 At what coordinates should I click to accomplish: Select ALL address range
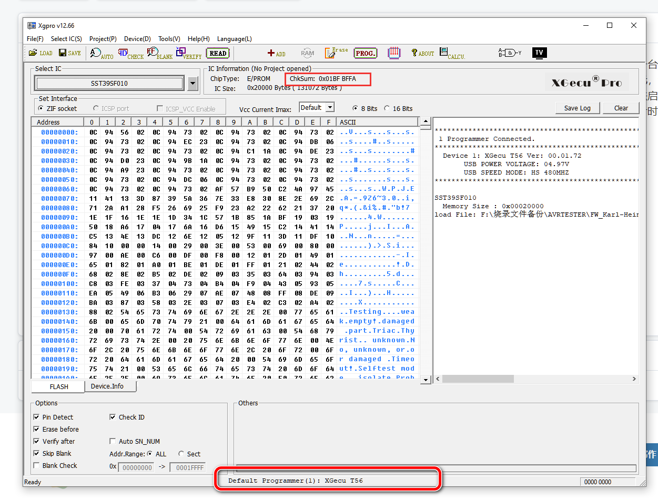[x=156, y=454]
